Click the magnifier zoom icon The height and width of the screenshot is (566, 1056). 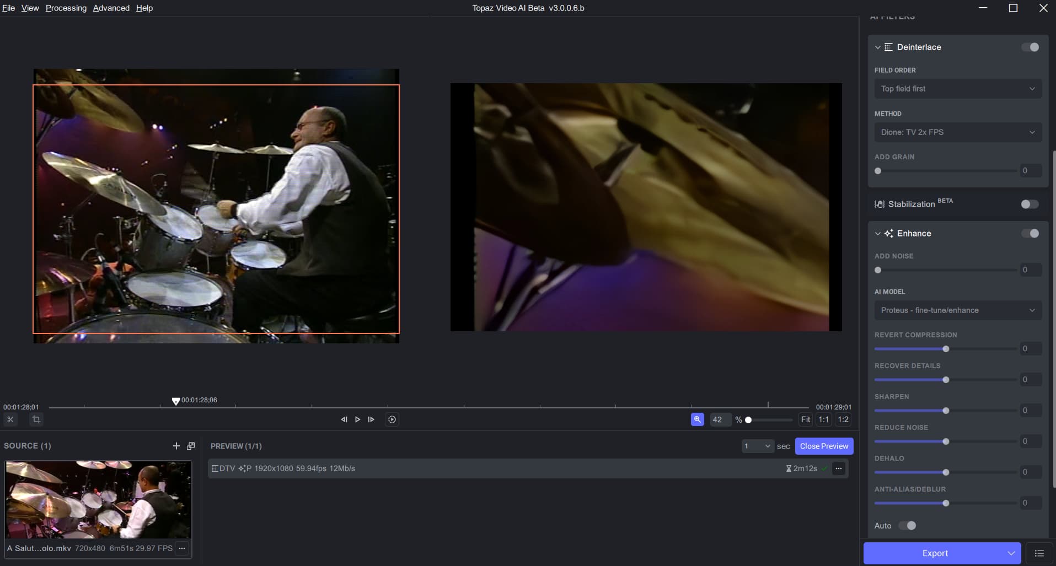coord(698,419)
